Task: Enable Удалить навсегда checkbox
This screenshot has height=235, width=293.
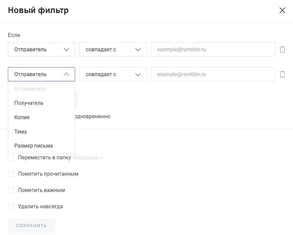Action: coord(11,207)
